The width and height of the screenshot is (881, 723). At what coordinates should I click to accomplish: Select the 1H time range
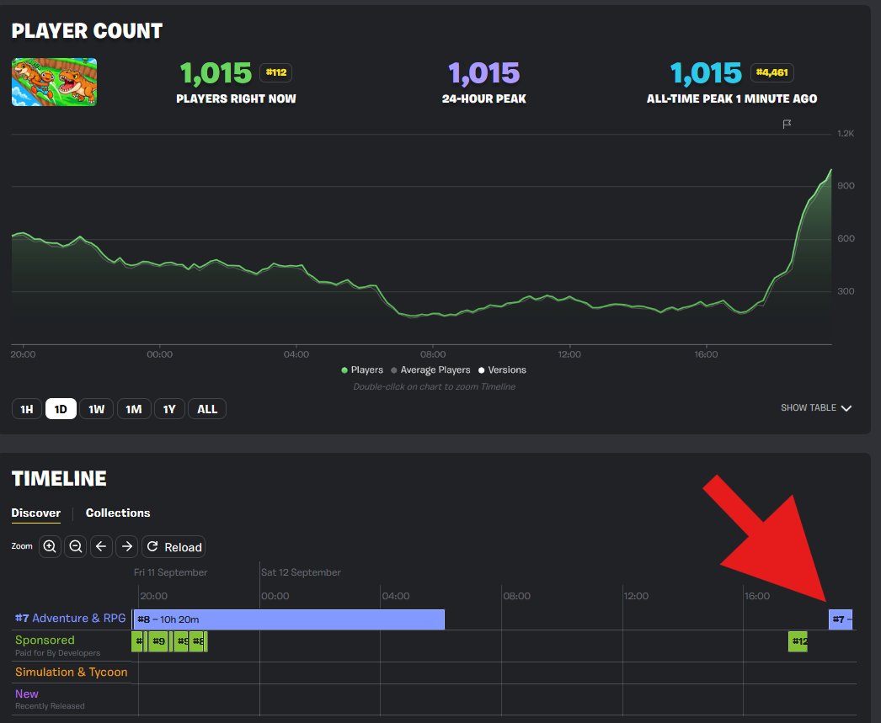[26, 409]
